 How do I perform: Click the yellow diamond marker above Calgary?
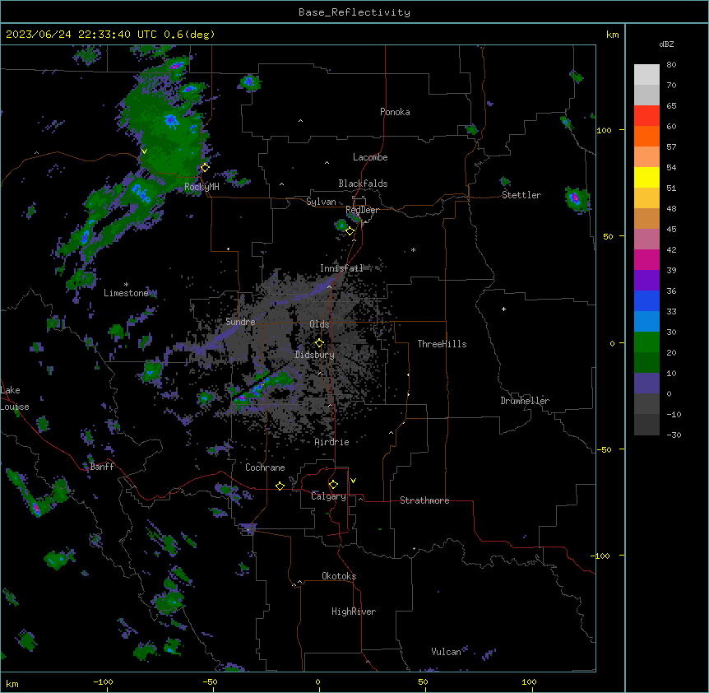pyautogui.click(x=333, y=485)
